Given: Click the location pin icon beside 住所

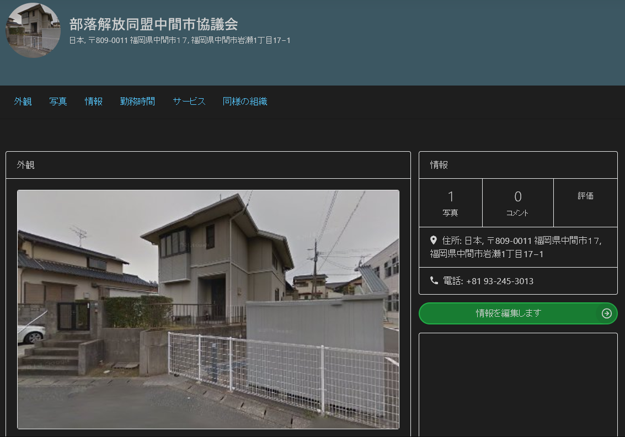Looking at the screenshot, I should 434,241.
